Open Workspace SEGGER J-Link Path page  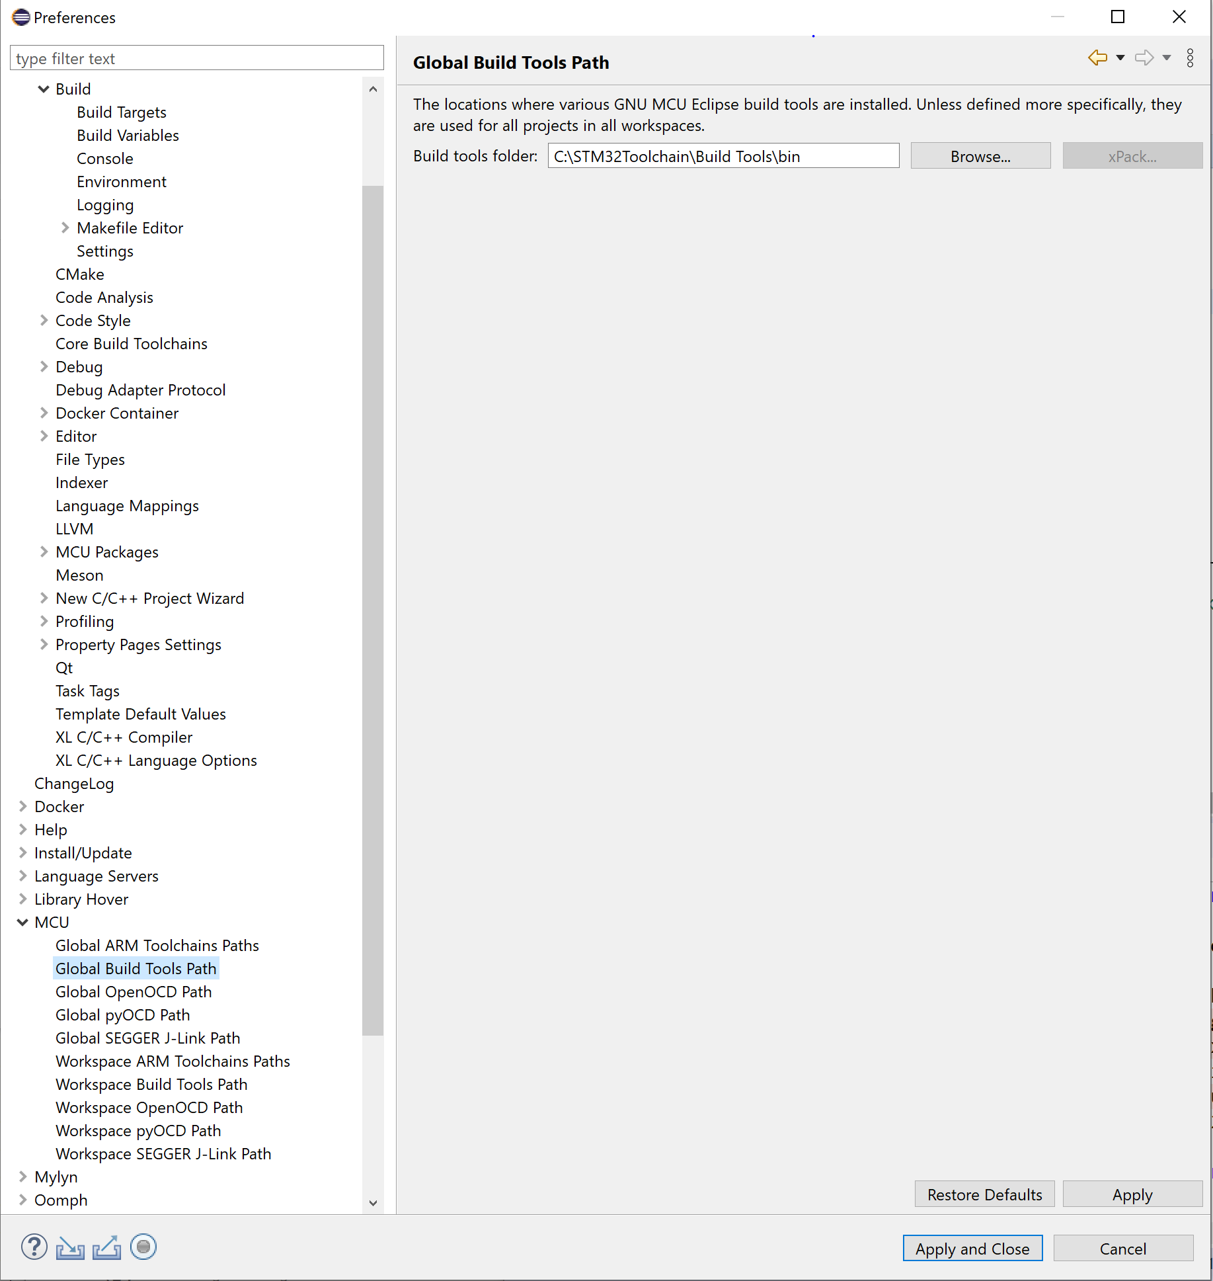coord(164,1153)
